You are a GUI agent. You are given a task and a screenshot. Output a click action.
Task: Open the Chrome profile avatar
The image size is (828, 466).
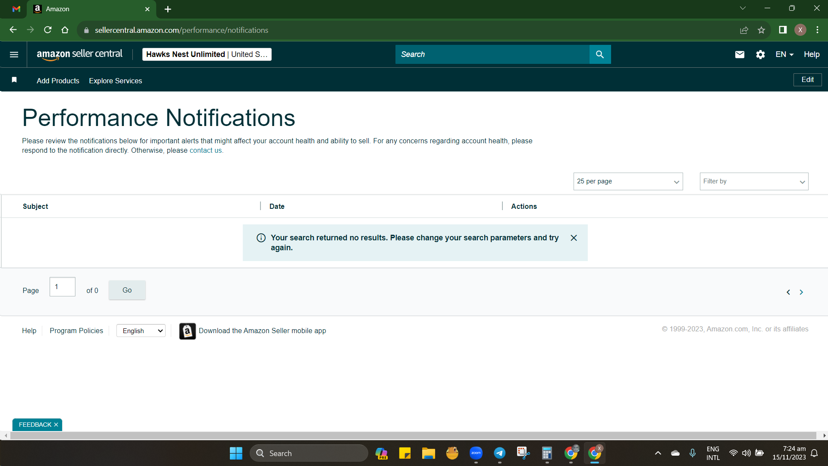[x=800, y=30]
